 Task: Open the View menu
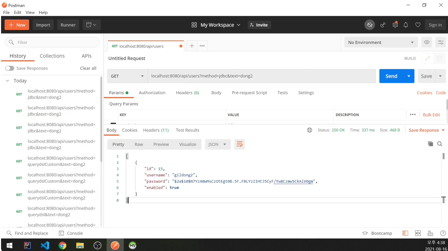30,12
